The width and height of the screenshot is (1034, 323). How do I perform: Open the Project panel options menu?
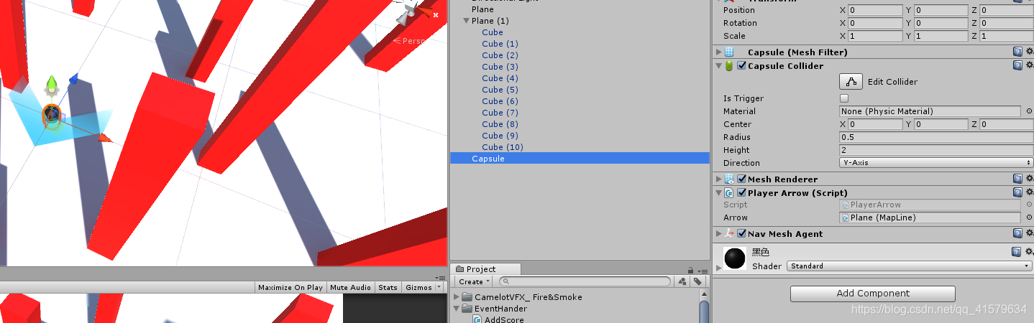click(703, 270)
